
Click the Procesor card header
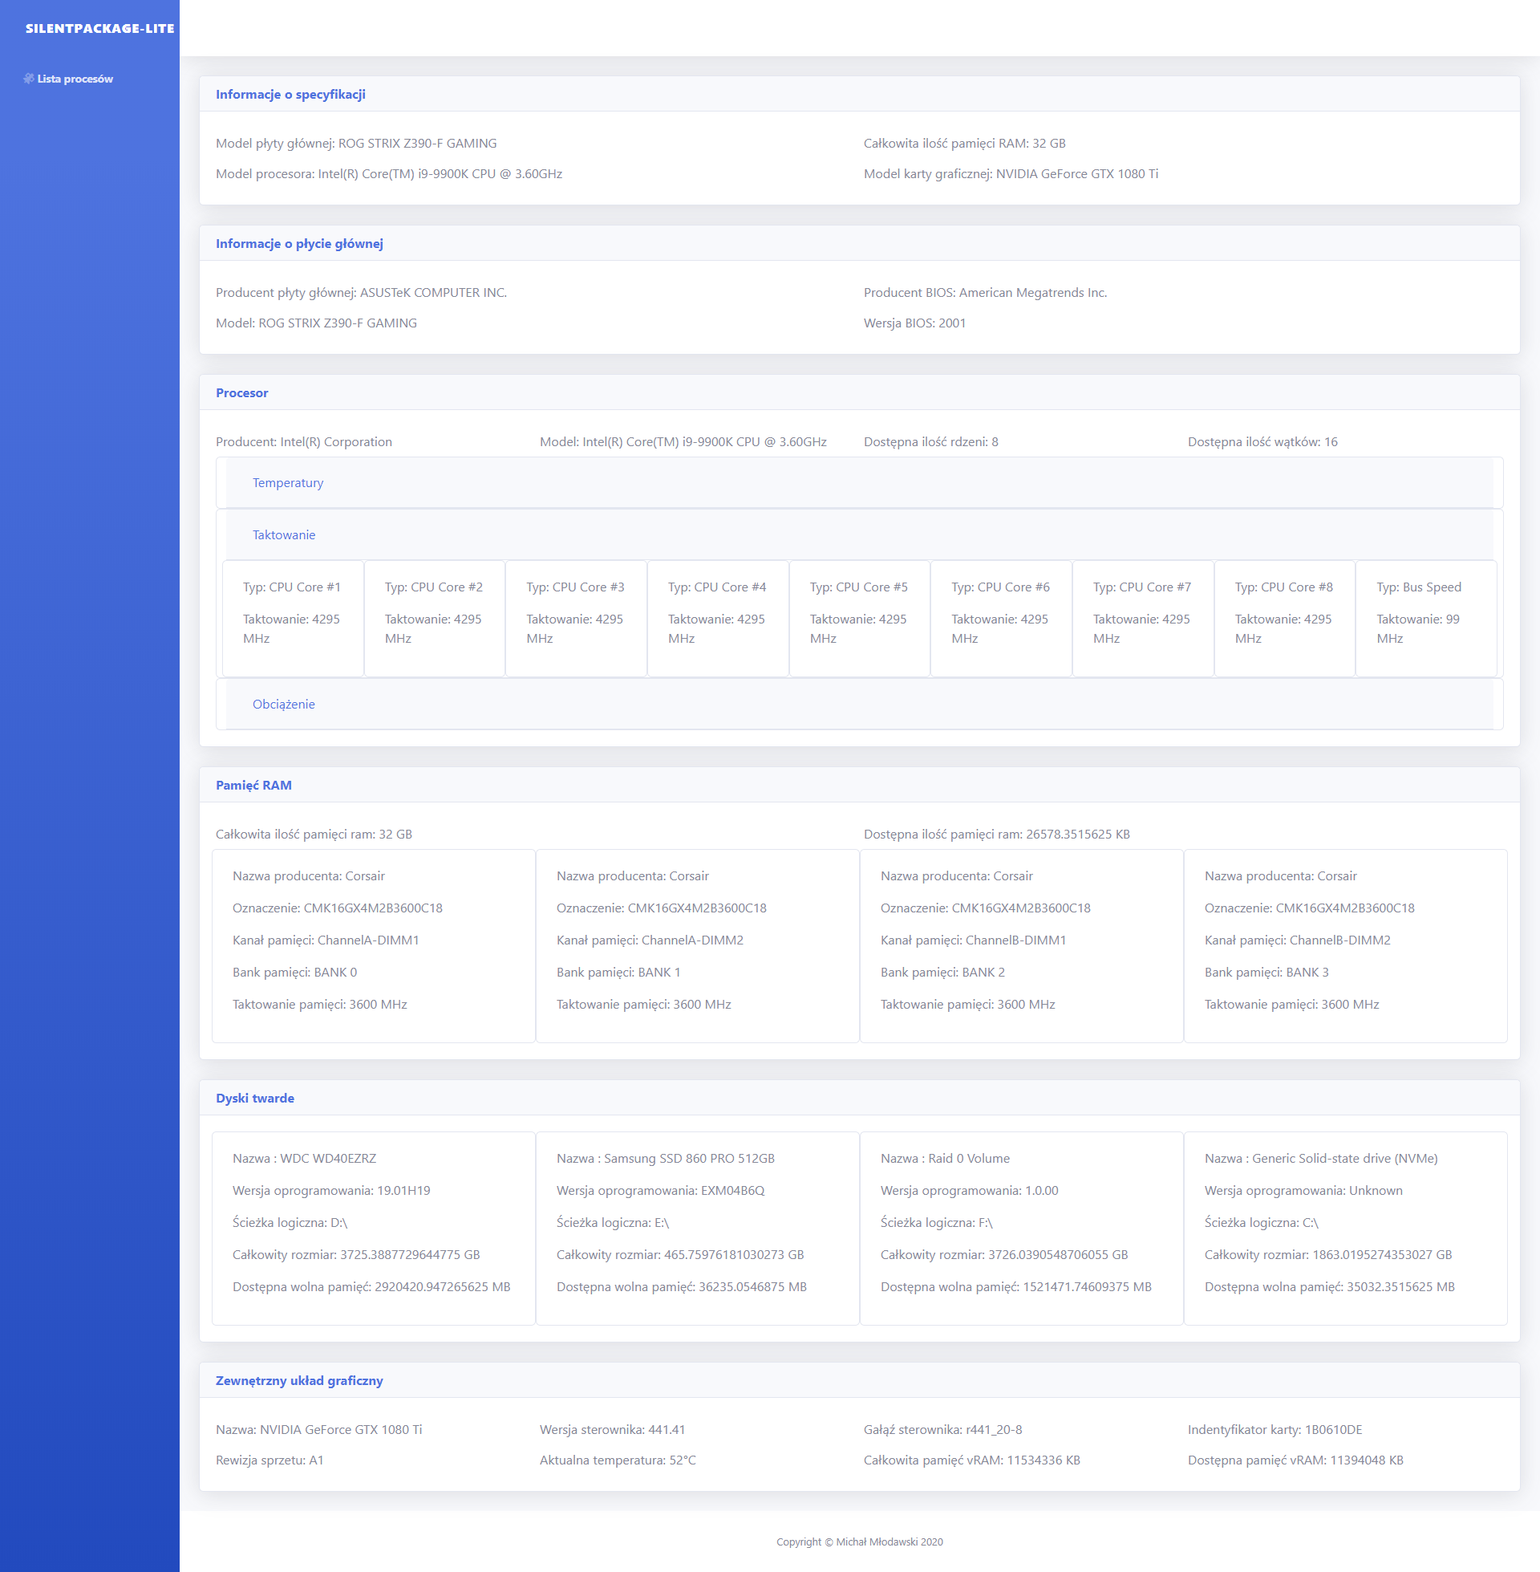241,392
